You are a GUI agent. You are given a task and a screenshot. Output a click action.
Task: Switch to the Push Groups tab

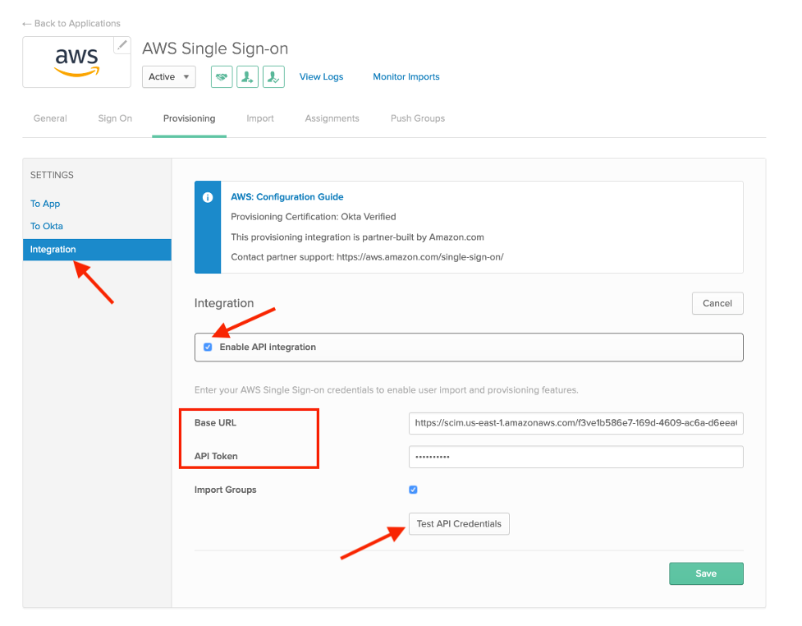coord(417,118)
